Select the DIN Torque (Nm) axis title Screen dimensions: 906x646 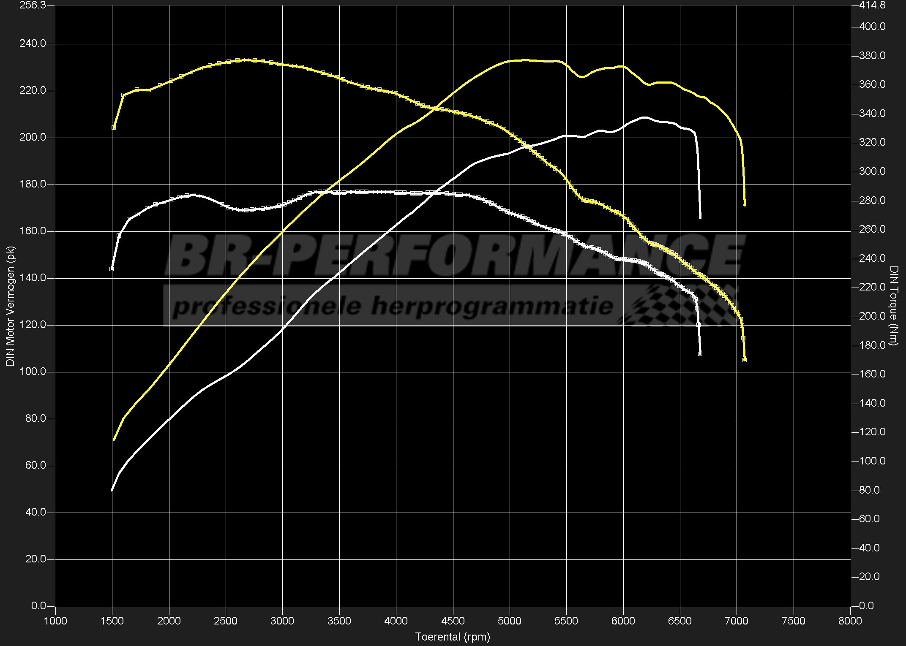pos(893,306)
